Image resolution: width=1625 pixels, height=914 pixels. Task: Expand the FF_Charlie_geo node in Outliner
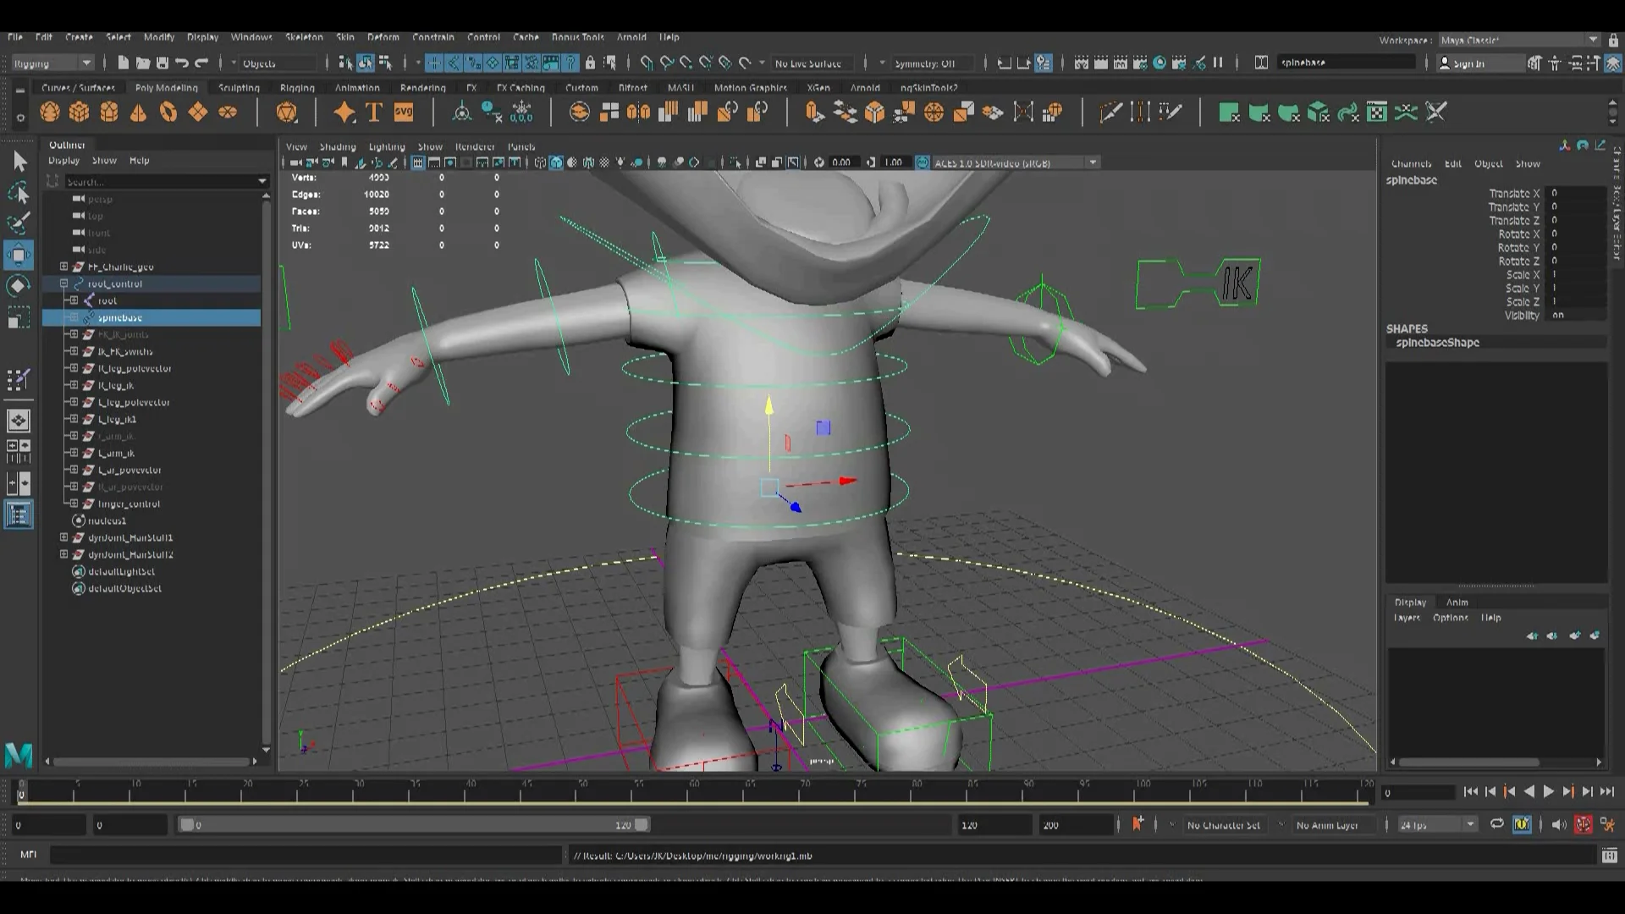click(63, 267)
